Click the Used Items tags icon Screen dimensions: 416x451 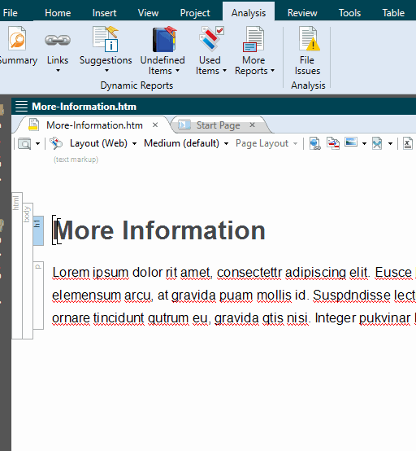[211, 38]
